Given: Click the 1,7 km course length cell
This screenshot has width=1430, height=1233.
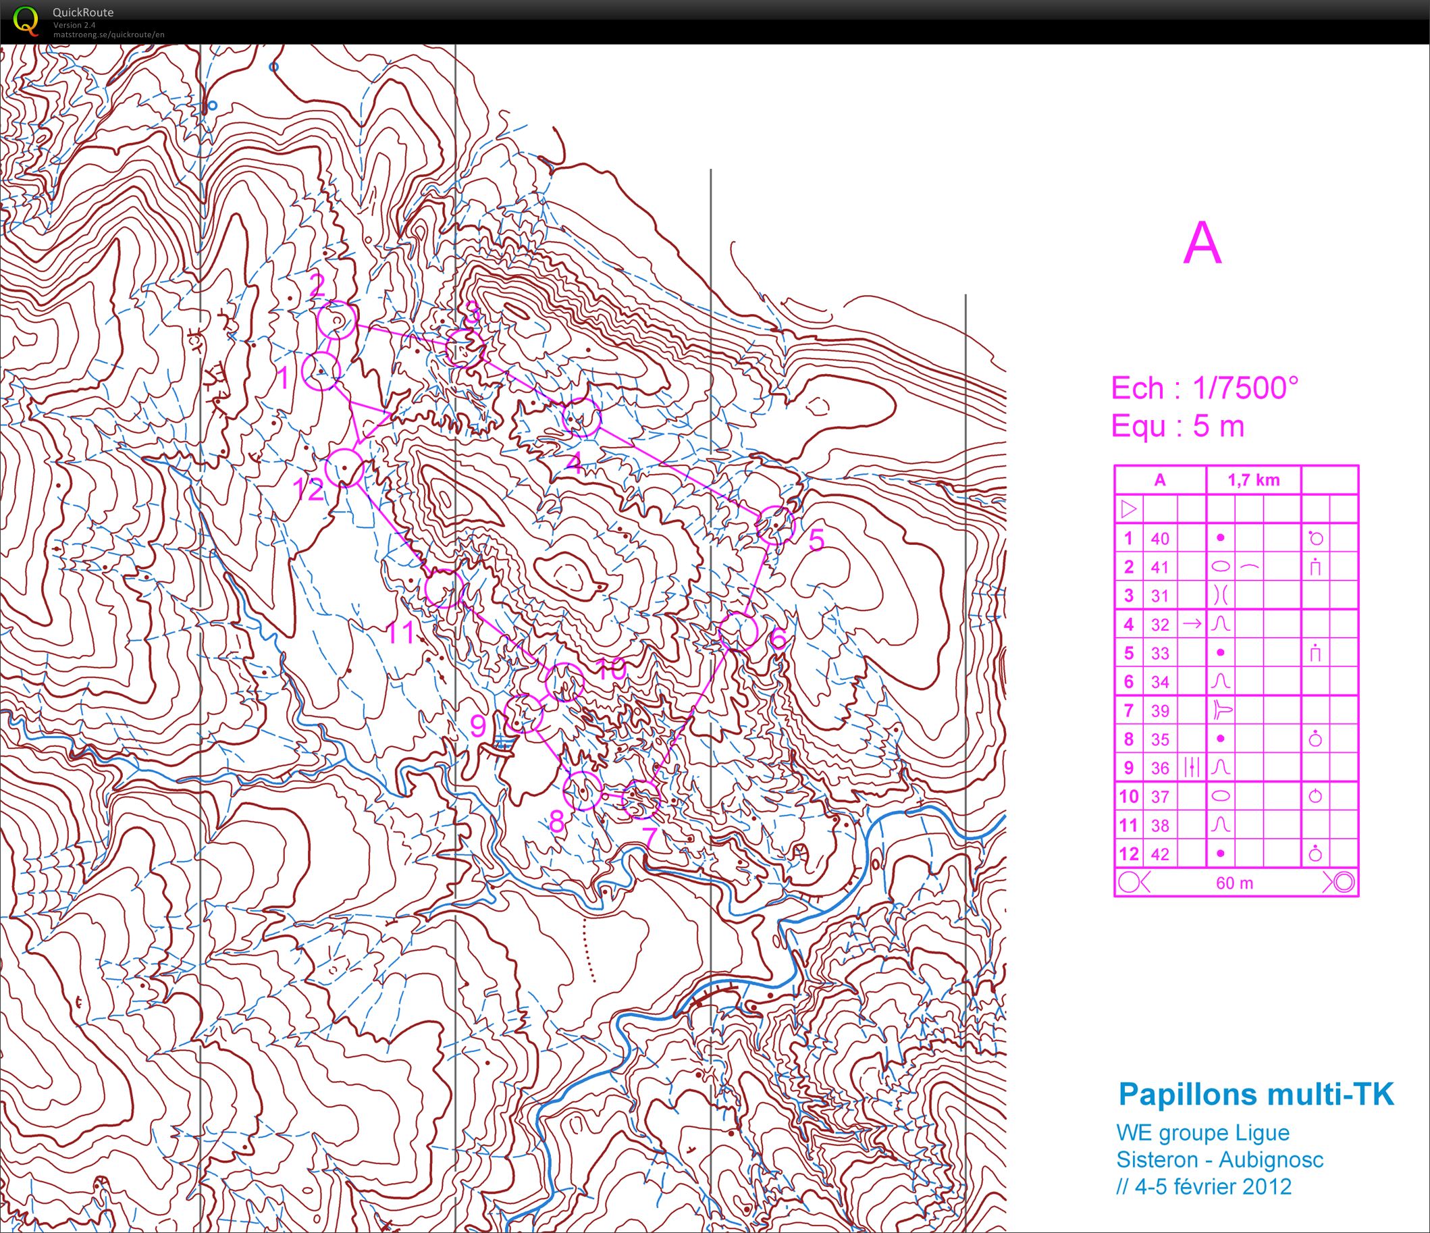Looking at the screenshot, I should click(1253, 481).
